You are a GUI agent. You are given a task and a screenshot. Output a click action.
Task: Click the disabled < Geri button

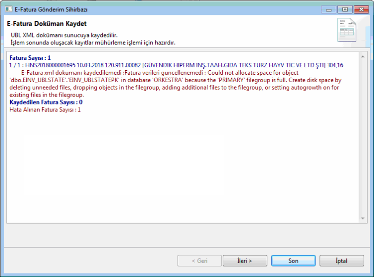click(x=199, y=261)
